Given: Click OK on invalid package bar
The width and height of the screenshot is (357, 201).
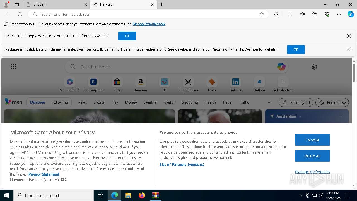Looking at the screenshot, I should [x=296, y=49].
